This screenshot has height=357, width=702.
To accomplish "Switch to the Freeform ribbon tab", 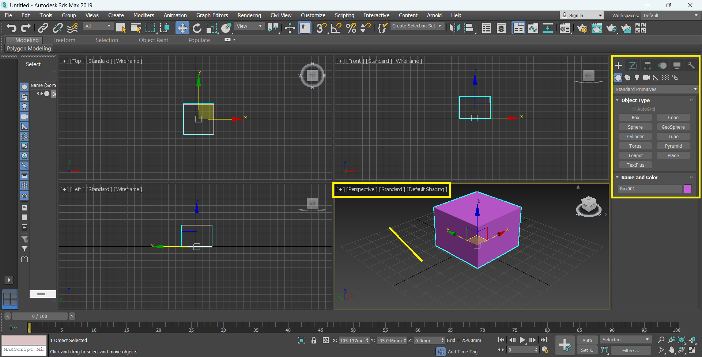I will click(64, 40).
